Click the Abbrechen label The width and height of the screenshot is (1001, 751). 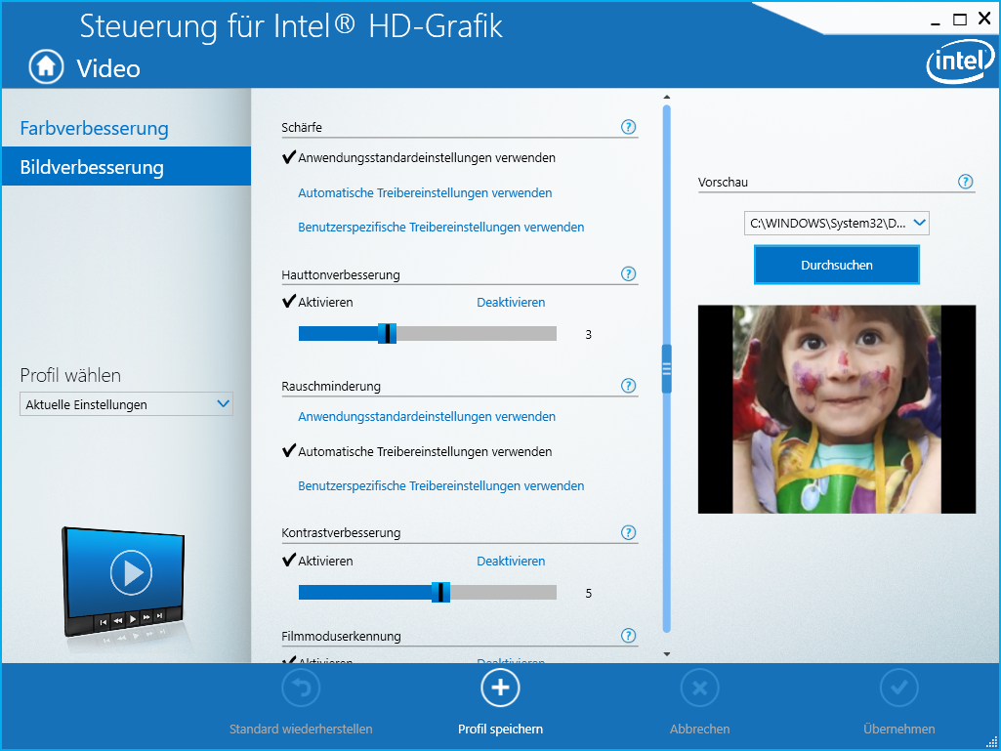[x=699, y=729]
